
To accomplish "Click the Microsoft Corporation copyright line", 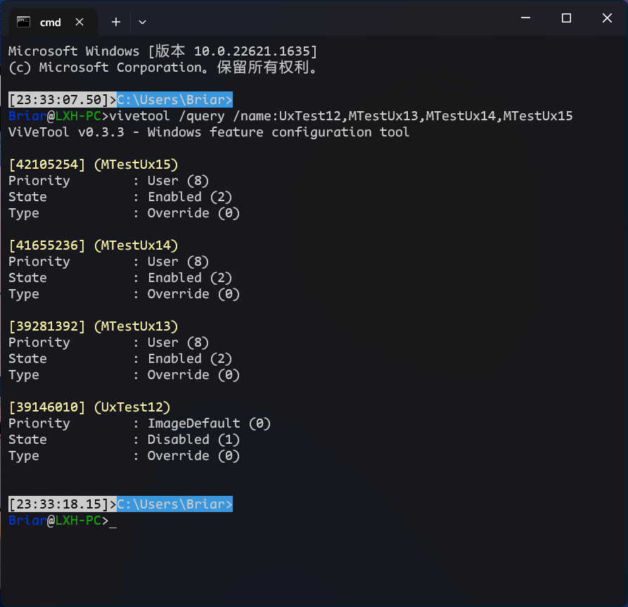I will pyautogui.click(x=163, y=68).
